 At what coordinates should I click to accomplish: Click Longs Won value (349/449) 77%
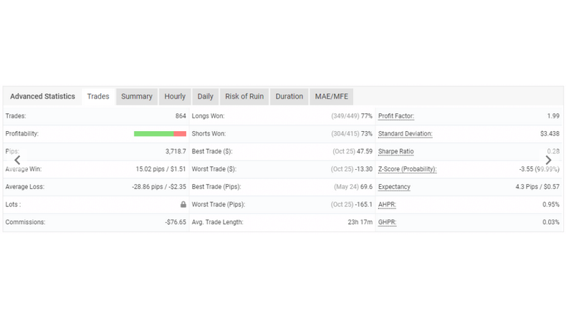click(352, 116)
